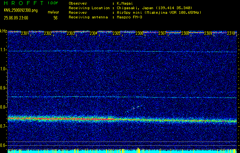The image size is (240, 153).
Task: Click the 2307 time marker
Action: pyautogui.click(x=162, y=33)
